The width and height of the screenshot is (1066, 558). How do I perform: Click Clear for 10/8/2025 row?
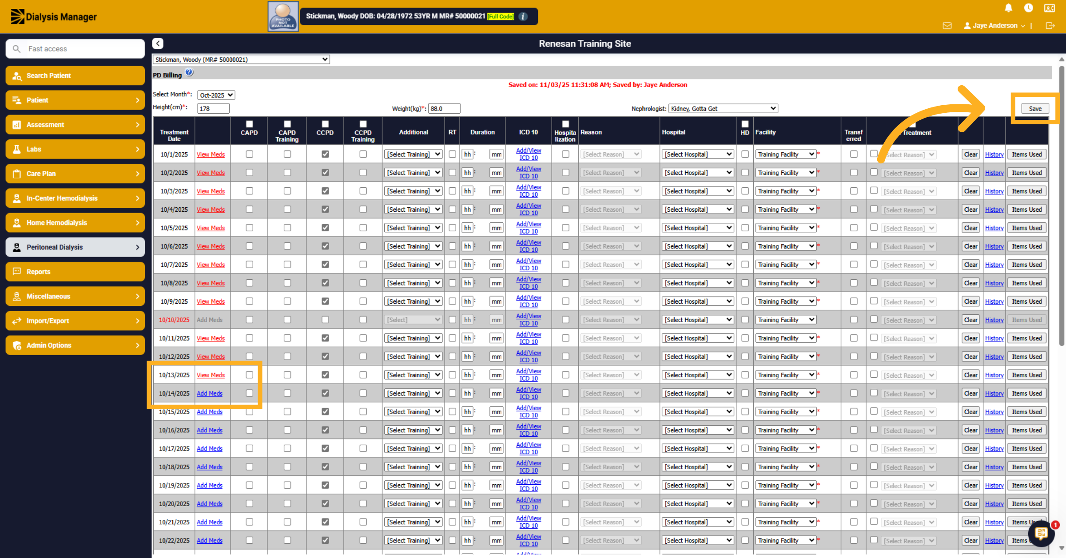[971, 283]
